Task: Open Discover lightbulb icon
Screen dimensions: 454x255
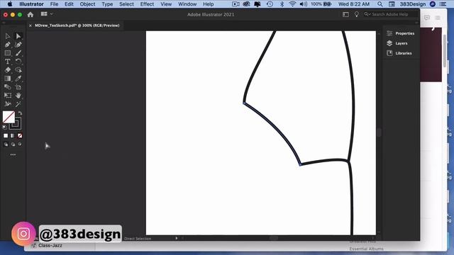Action: (356, 14)
